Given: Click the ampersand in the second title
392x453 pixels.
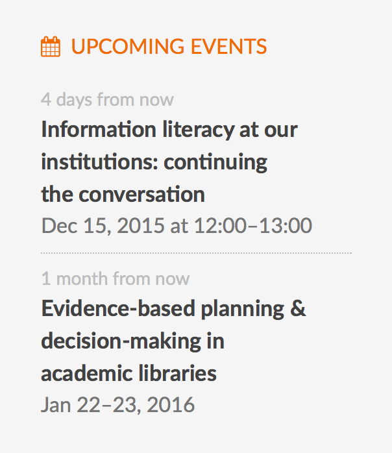Looking at the screenshot, I should pos(298,308).
